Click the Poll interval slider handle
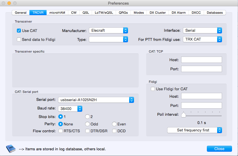Viewport: 238px width, 156px height. point(183,115)
